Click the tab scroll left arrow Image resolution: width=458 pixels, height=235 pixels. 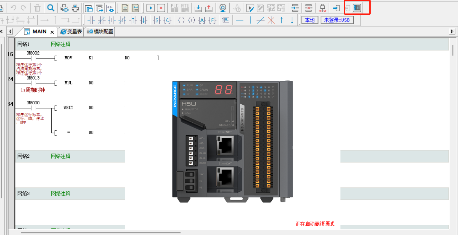[x=11, y=31]
